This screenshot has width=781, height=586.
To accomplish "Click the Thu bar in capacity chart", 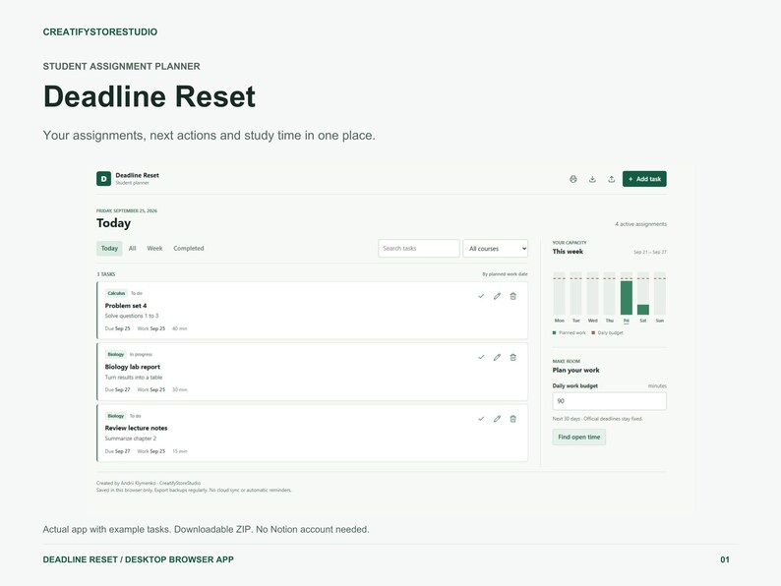I will click(609, 293).
